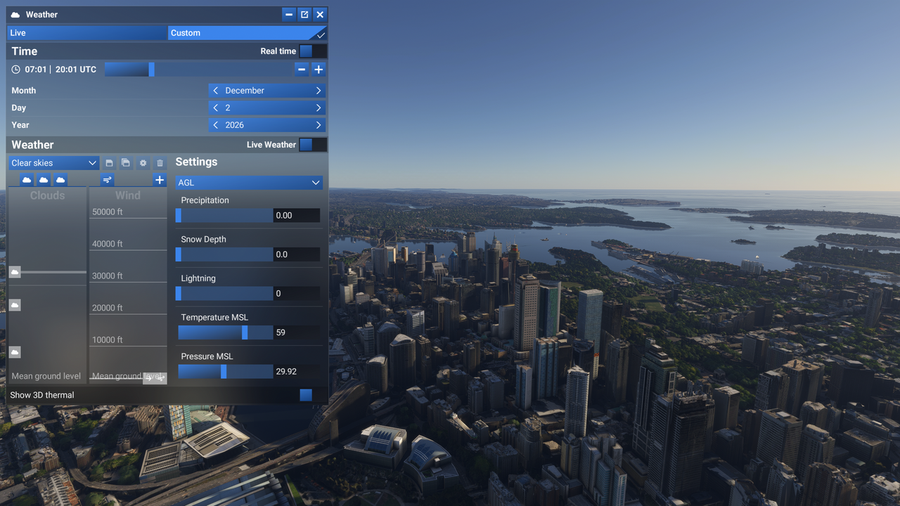The height and width of the screenshot is (506, 900).
Task: Click the 40000 ft altitude label
Action: [x=108, y=244]
